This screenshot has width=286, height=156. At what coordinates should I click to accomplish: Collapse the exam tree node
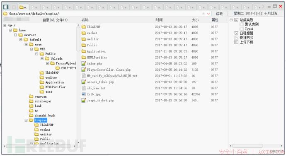pyautogui.click(x=26, y=44)
